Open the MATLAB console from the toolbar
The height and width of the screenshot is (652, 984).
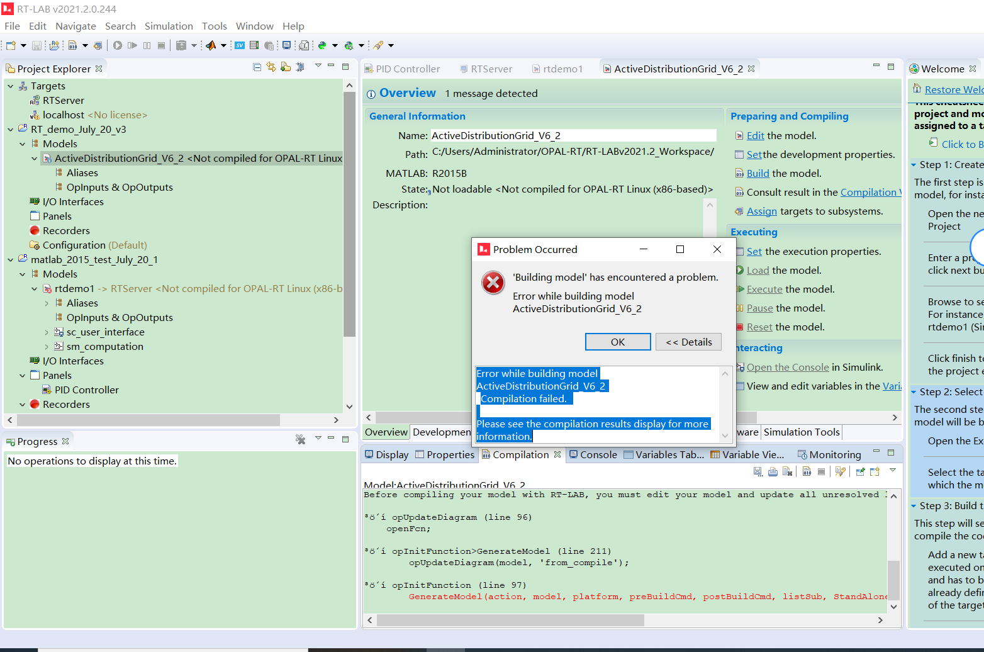[211, 45]
